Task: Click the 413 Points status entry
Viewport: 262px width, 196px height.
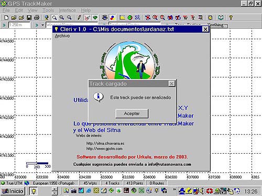Action: 135,183
